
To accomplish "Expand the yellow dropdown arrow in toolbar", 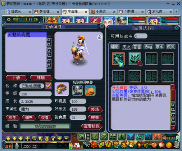I will pyautogui.click(x=66, y=139).
